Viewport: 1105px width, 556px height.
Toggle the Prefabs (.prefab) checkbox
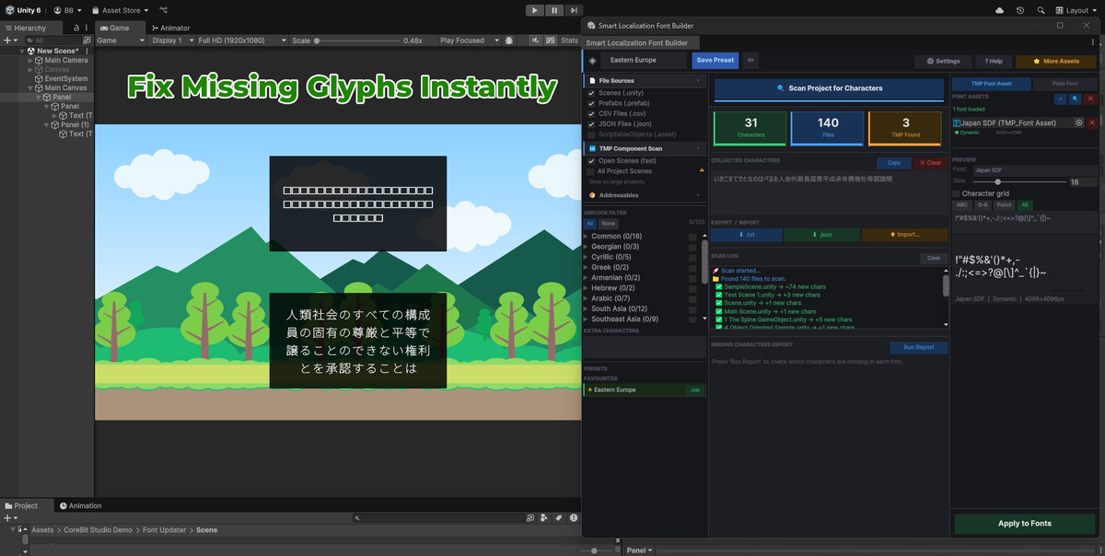click(x=591, y=103)
